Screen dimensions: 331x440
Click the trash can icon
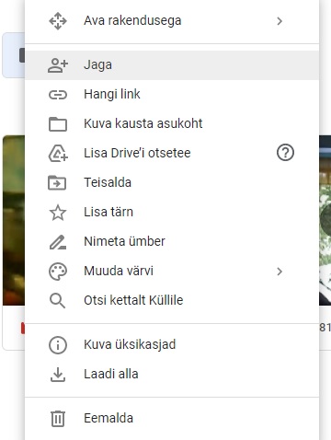coord(58,419)
